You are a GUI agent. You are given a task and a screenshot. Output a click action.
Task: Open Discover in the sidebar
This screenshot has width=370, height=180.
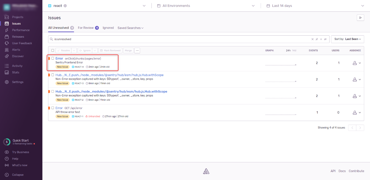(x=18, y=56)
